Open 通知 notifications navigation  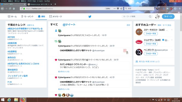[x=41, y=17]
